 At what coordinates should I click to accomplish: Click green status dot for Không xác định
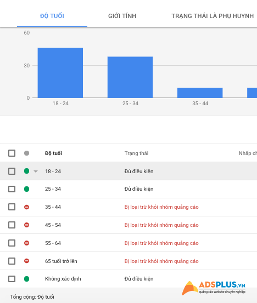point(26,279)
